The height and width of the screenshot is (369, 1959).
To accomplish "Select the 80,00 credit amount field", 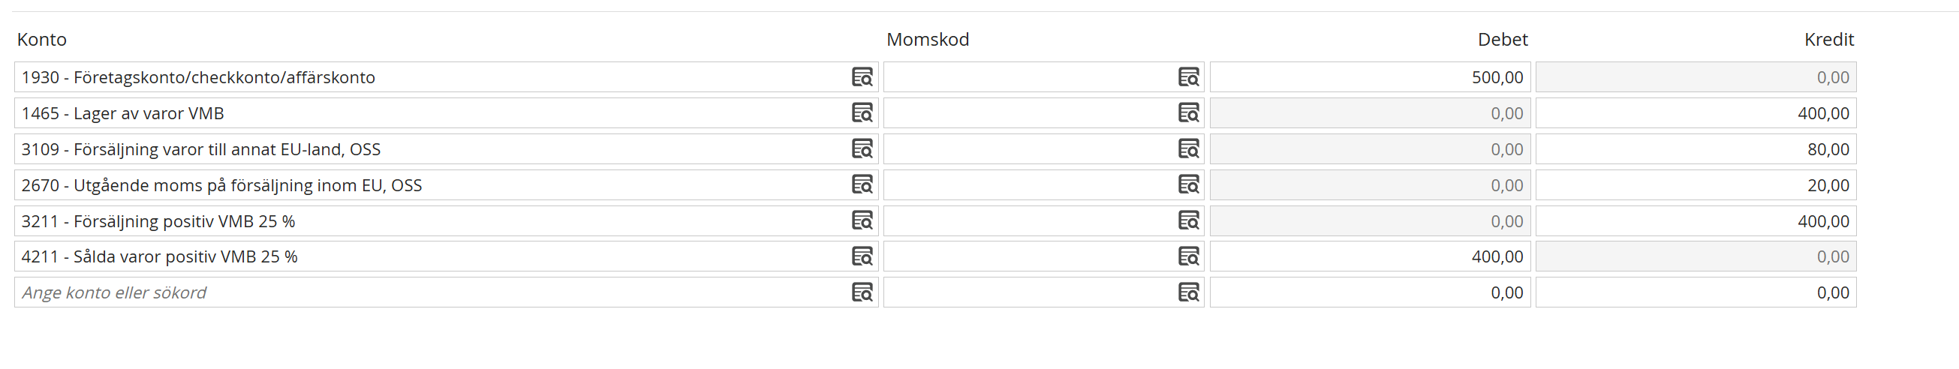I will pyautogui.click(x=1695, y=148).
